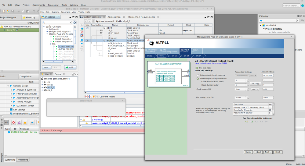The image size is (305, 166).
Task: Toggle the 'Use this clock' checkbox
Action: pos(197,68)
